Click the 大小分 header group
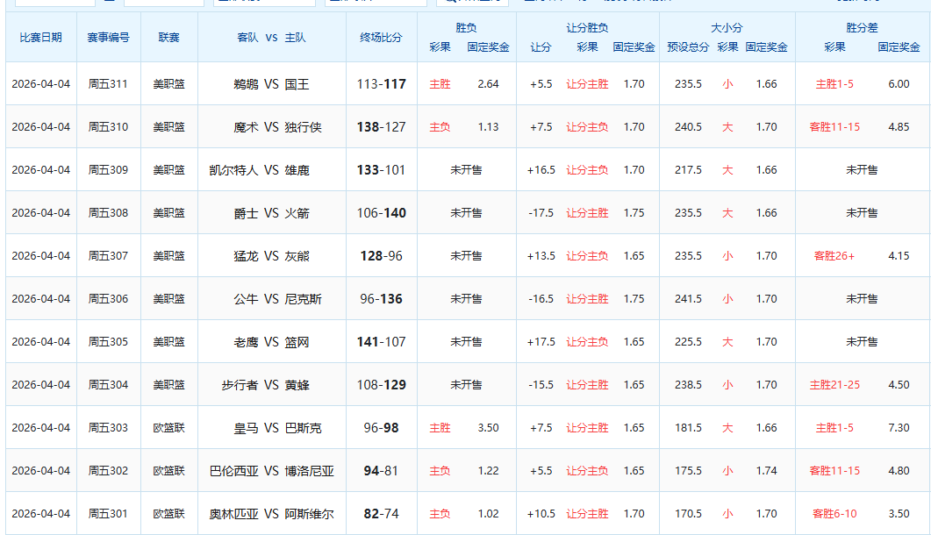 coord(727,28)
